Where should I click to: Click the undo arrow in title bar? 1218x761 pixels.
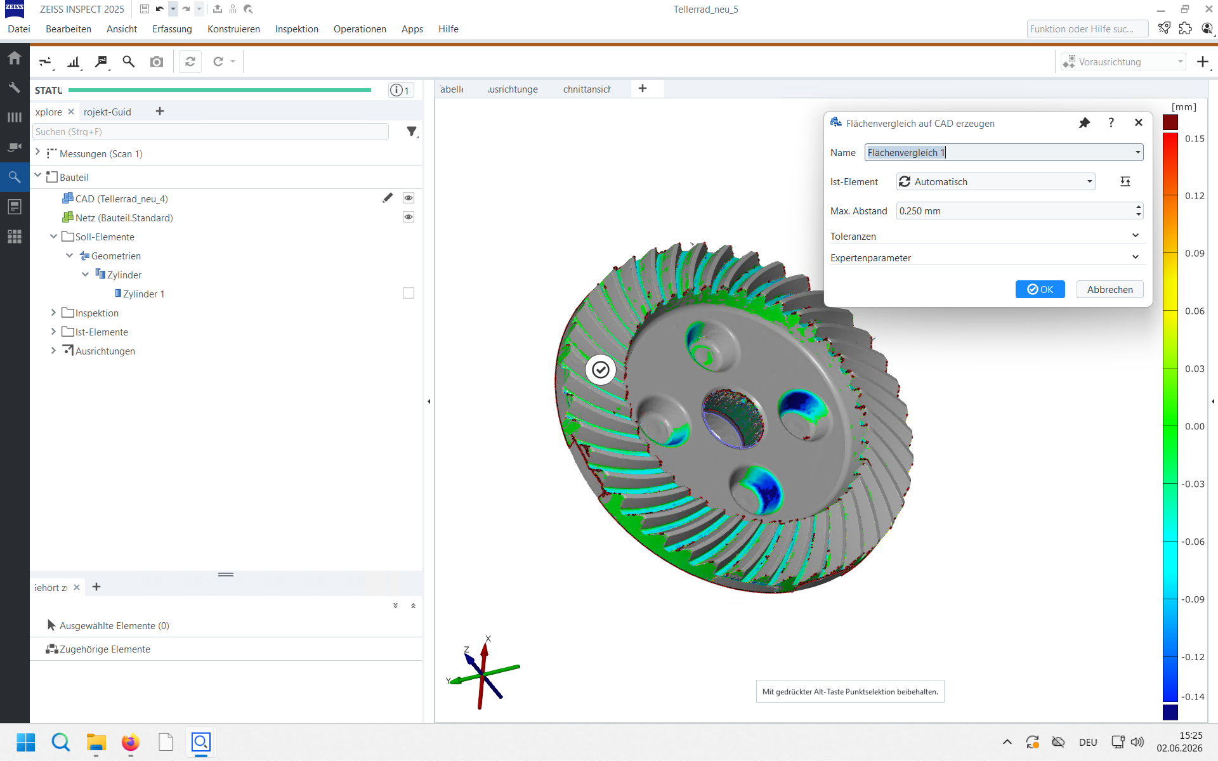click(159, 9)
